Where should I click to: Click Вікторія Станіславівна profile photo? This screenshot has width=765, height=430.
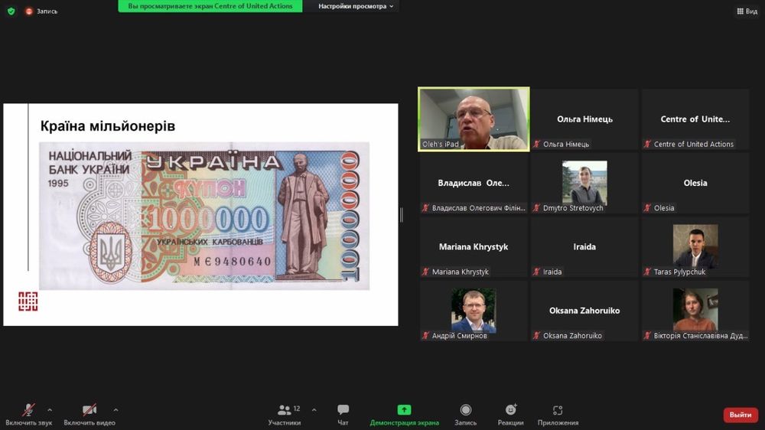coord(695,310)
